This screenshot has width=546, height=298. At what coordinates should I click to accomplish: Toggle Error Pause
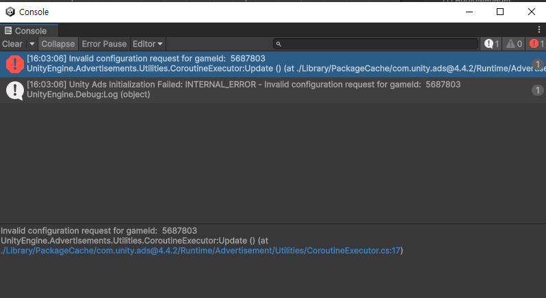click(x=104, y=44)
